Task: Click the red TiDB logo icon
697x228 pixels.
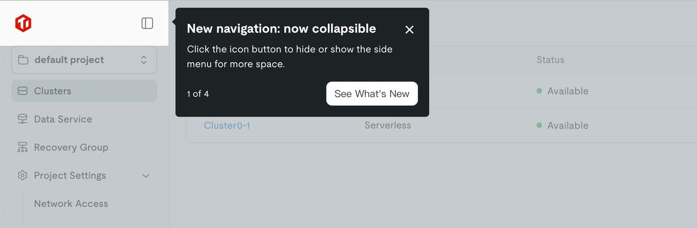Action: [23, 23]
